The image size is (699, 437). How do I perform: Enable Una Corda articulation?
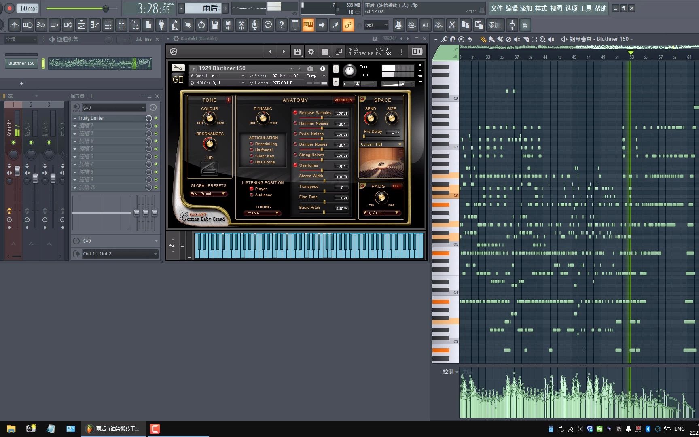[252, 162]
